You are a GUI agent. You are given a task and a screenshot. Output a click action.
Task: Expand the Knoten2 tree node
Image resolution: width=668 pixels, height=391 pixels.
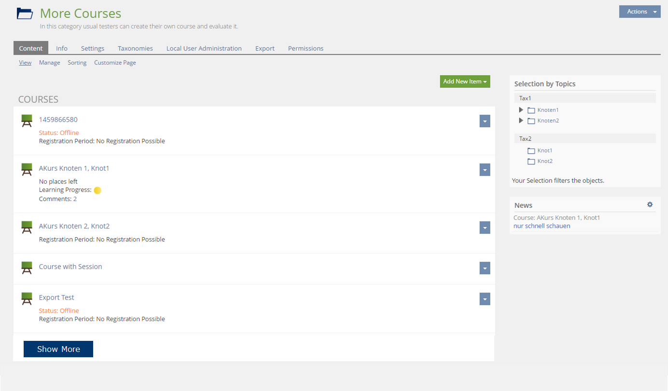click(x=521, y=121)
